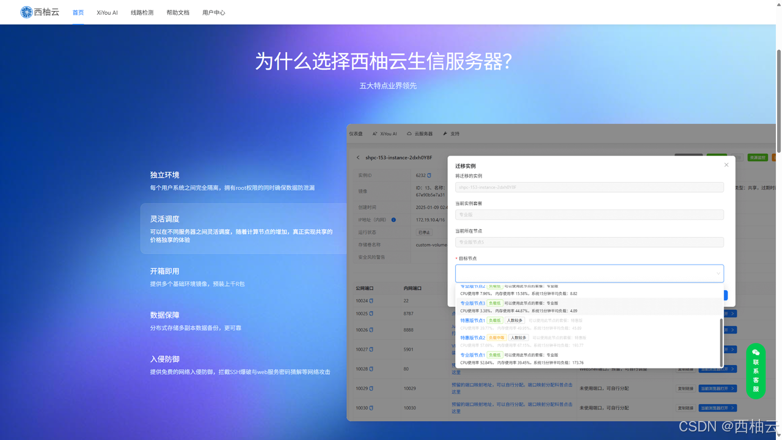Open the 仪表盘 dashboard icon in console toolbar

(x=356, y=133)
